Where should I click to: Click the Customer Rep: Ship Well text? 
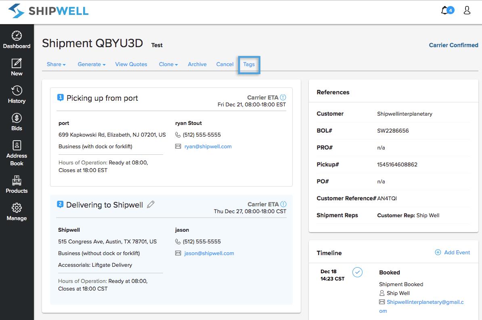click(x=408, y=215)
